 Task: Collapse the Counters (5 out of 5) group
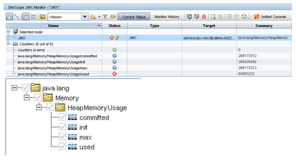click(8, 44)
